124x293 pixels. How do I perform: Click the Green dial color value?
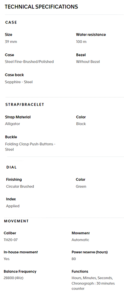click(81, 187)
